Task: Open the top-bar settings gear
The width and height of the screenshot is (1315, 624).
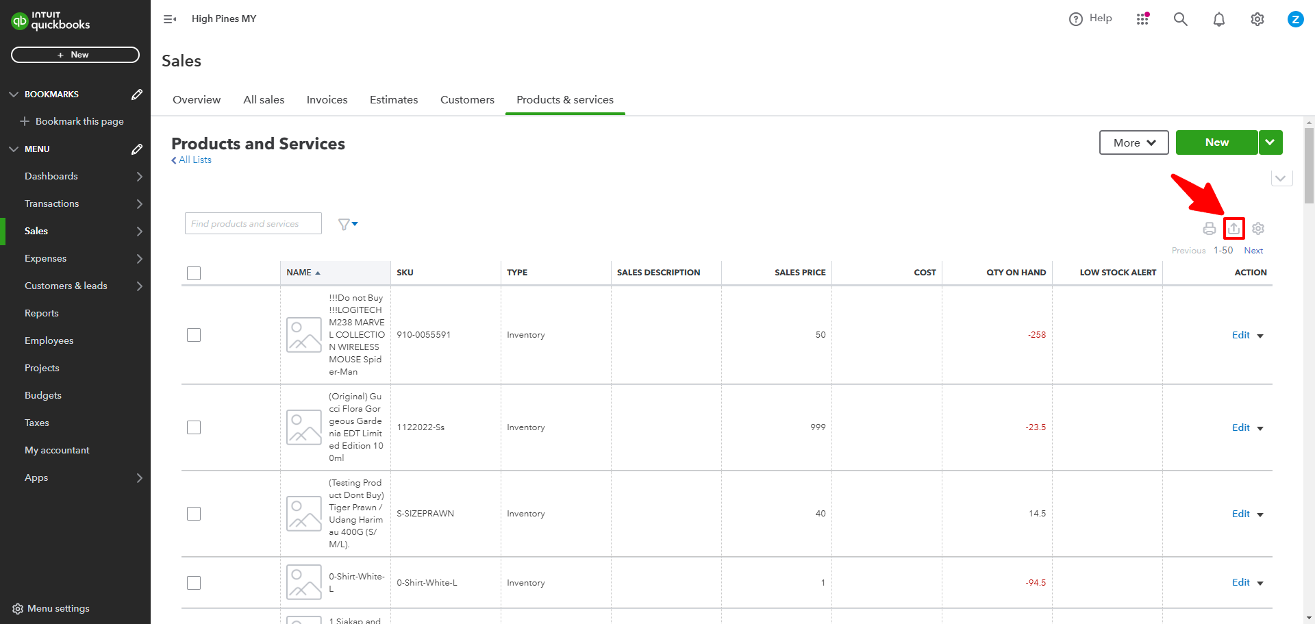Action: (x=1257, y=19)
